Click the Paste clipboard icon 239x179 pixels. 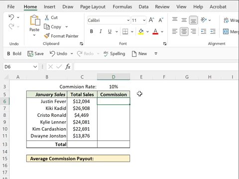point(35,20)
